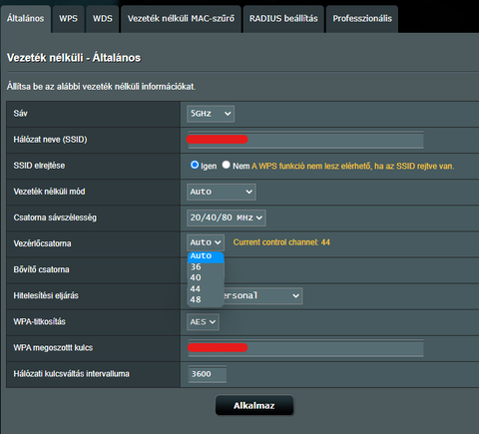The image size is (479, 434).
Task: Click the Csatorna sávszélesség label
Action: (x=55, y=217)
